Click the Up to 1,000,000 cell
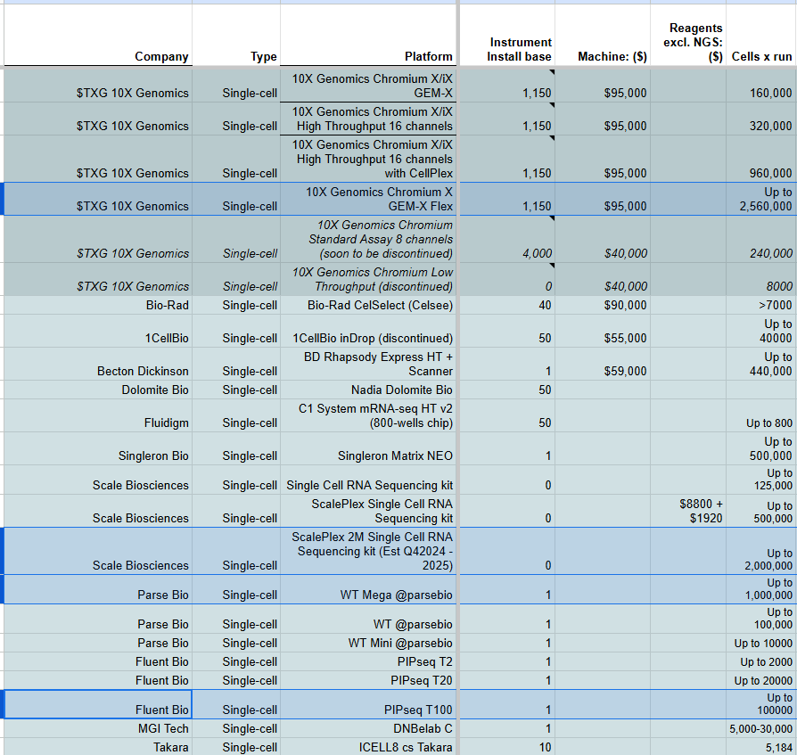 click(x=761, y=590)
